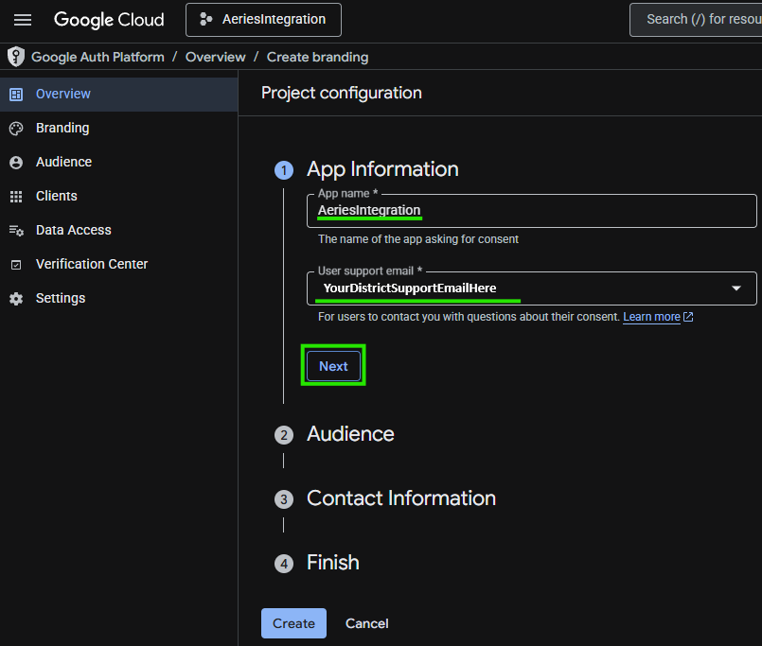The image size is (762, 646).
Task: Expand step 2 Audience section
Action: point(350,434)
